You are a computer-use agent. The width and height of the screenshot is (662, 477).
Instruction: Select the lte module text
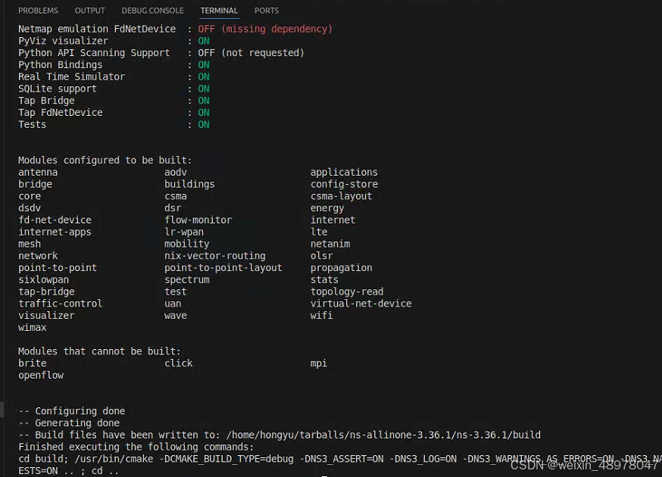coord(318,231)
